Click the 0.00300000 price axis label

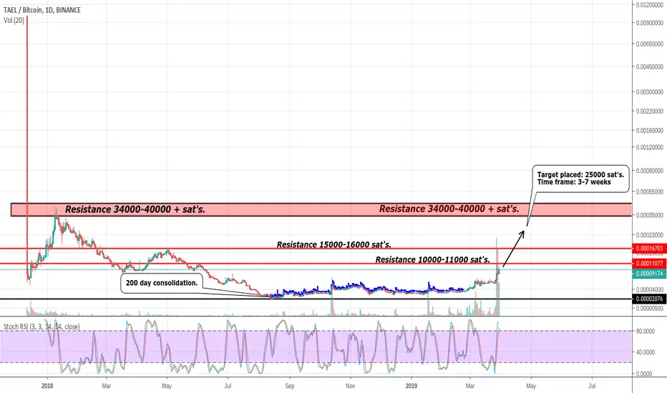tap(650, 91)
